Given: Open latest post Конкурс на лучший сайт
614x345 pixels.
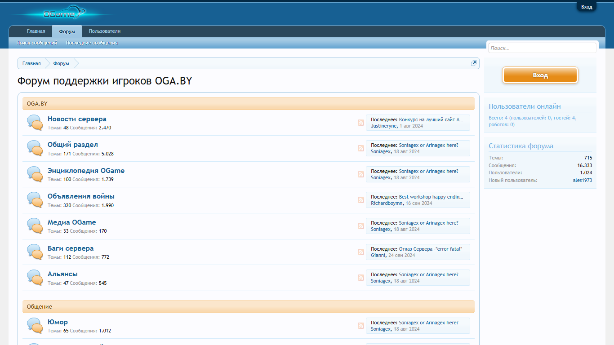Looking at the screenshot, I should (431, 119).
